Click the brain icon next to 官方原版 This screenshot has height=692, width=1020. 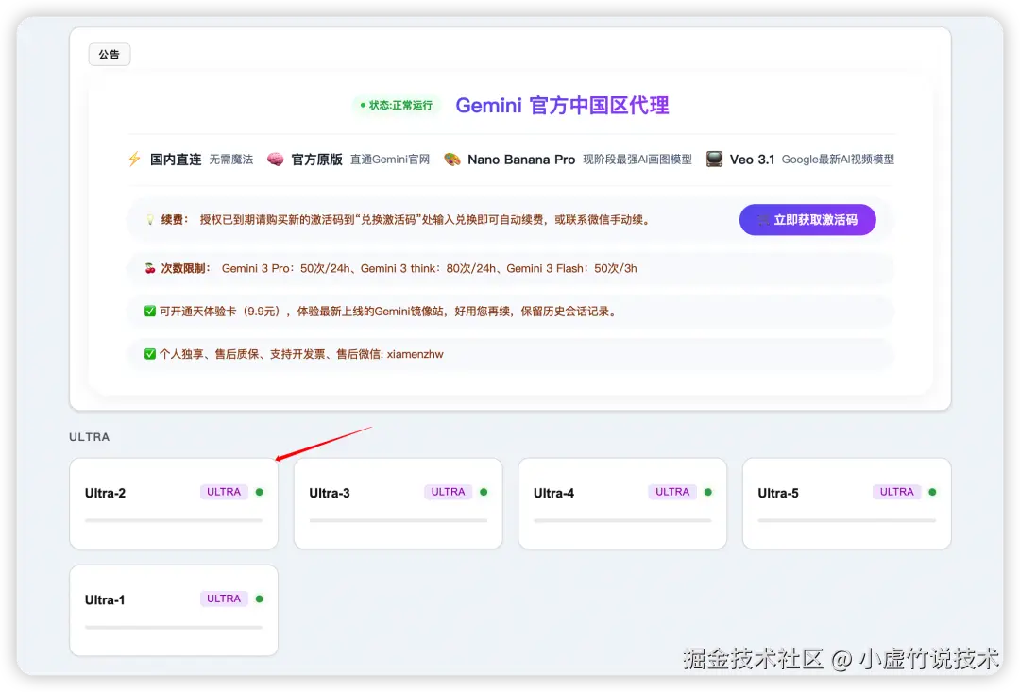(274, 159)
